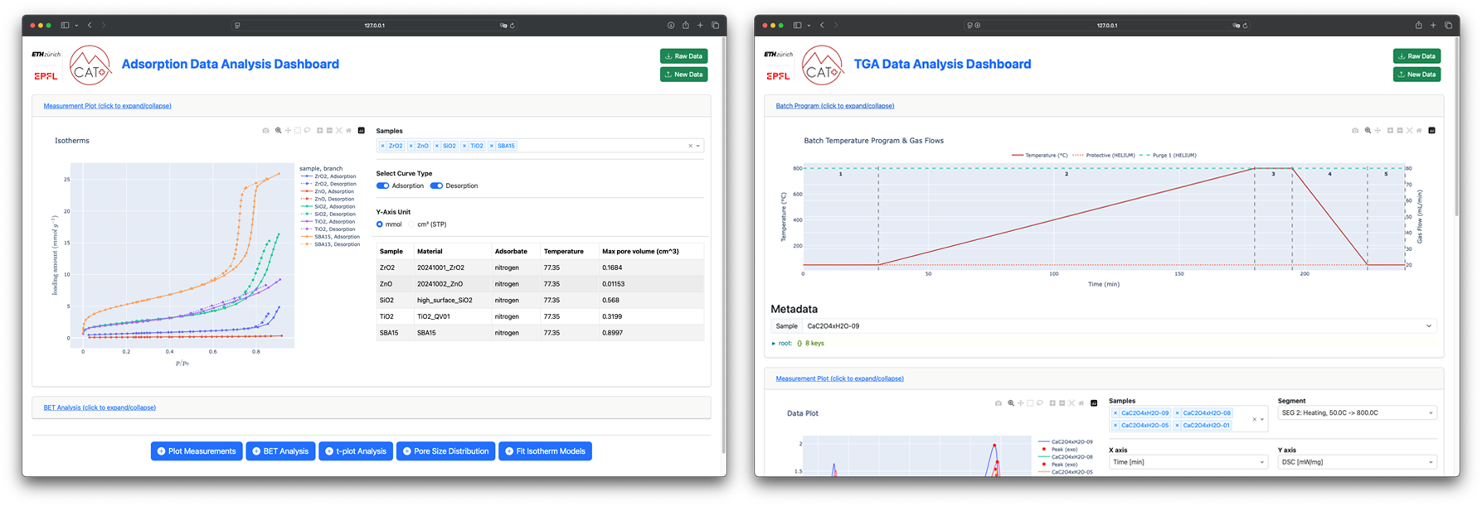This screenshot has width=1482, height=506.
Task: Expand the root 8 keys tree
Action: 774,343
